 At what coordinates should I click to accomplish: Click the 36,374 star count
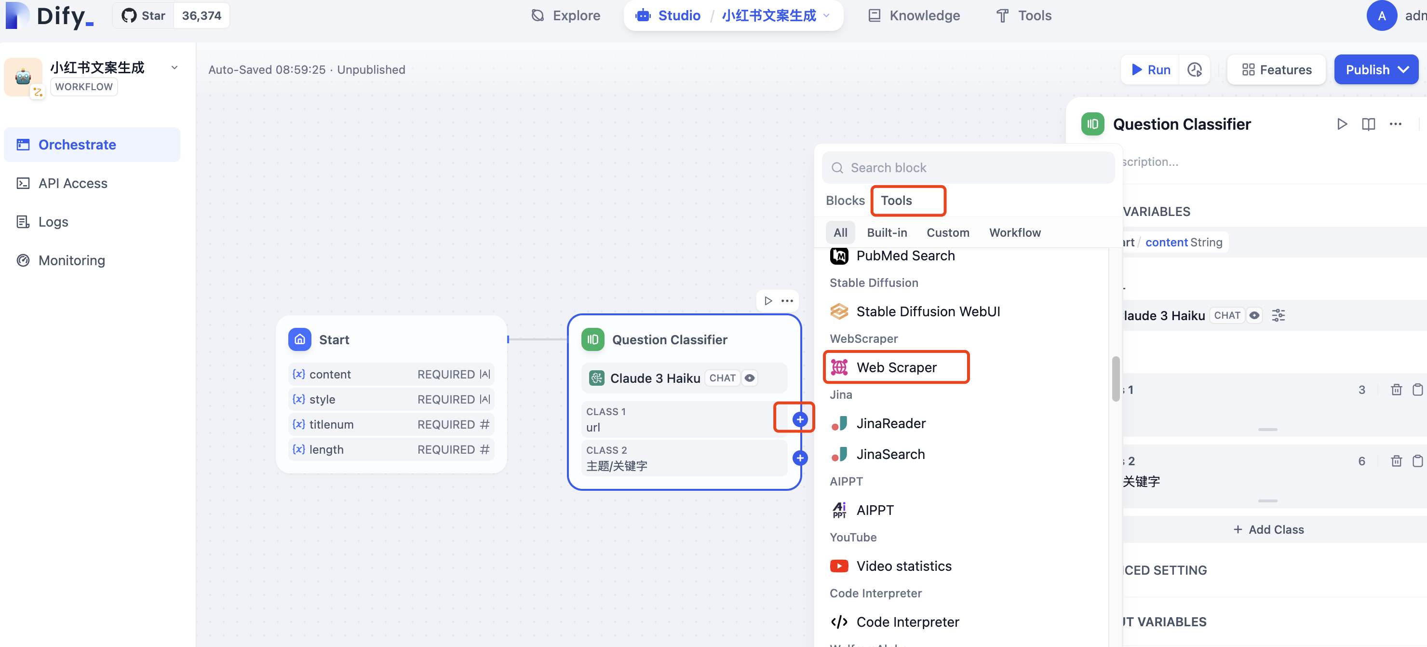pos(202,15)
